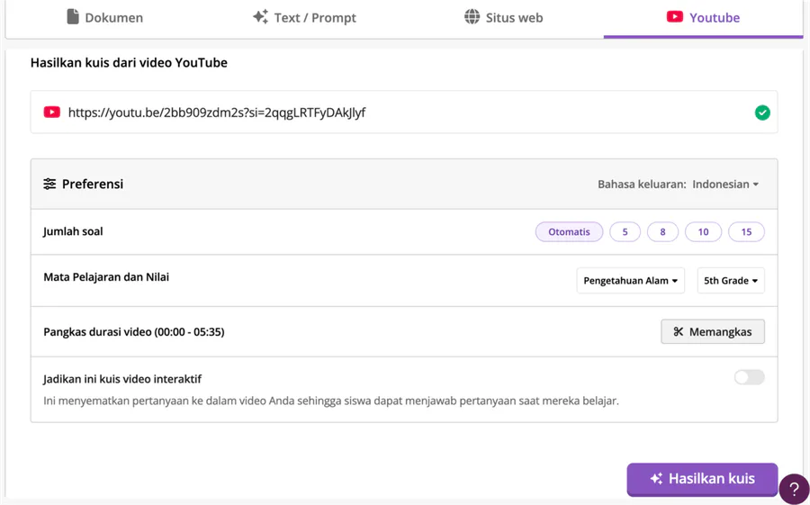Select Otomatis for number of questions
The height and width of the screenshot is (505, 810).
569,232
